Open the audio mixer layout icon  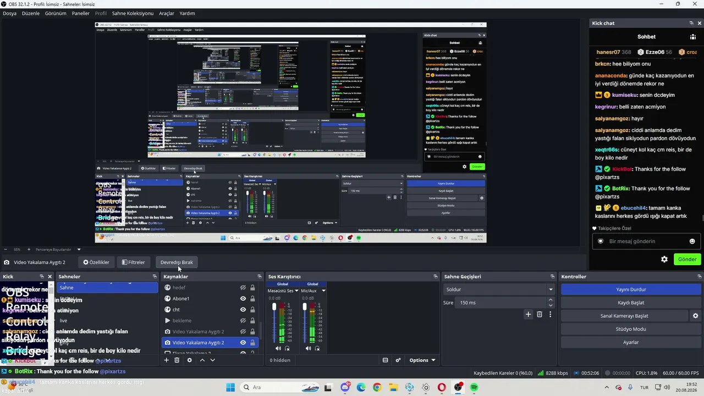tap(385, 360)
